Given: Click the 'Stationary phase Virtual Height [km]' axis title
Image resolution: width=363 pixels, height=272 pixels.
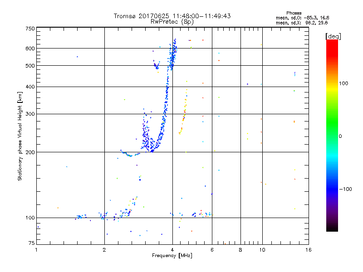Looking at the screenshot, I should 20,136.
